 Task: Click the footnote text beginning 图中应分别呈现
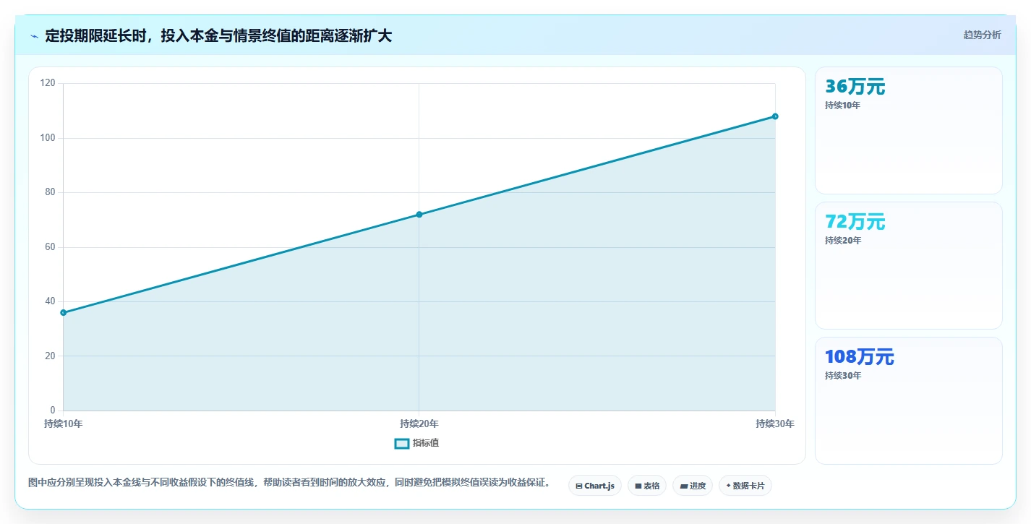pos(289,483)
